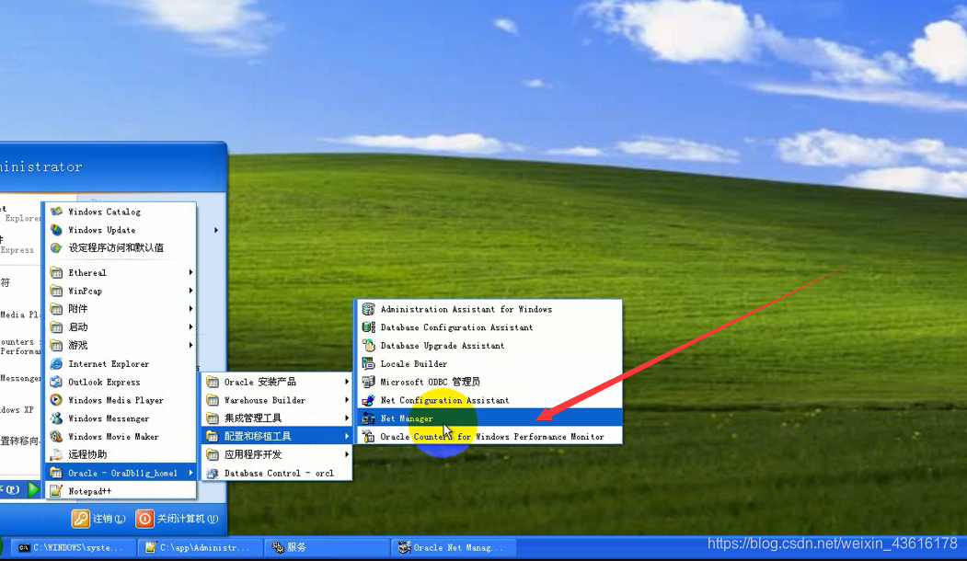967x561 pixels.
Task: Click the Windows Movie Maker icon
Action: [57, 437]
